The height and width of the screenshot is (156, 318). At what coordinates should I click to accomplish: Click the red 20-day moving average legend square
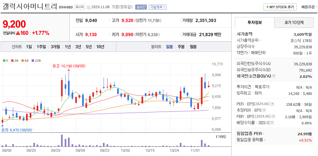click(x=13, y=60)
